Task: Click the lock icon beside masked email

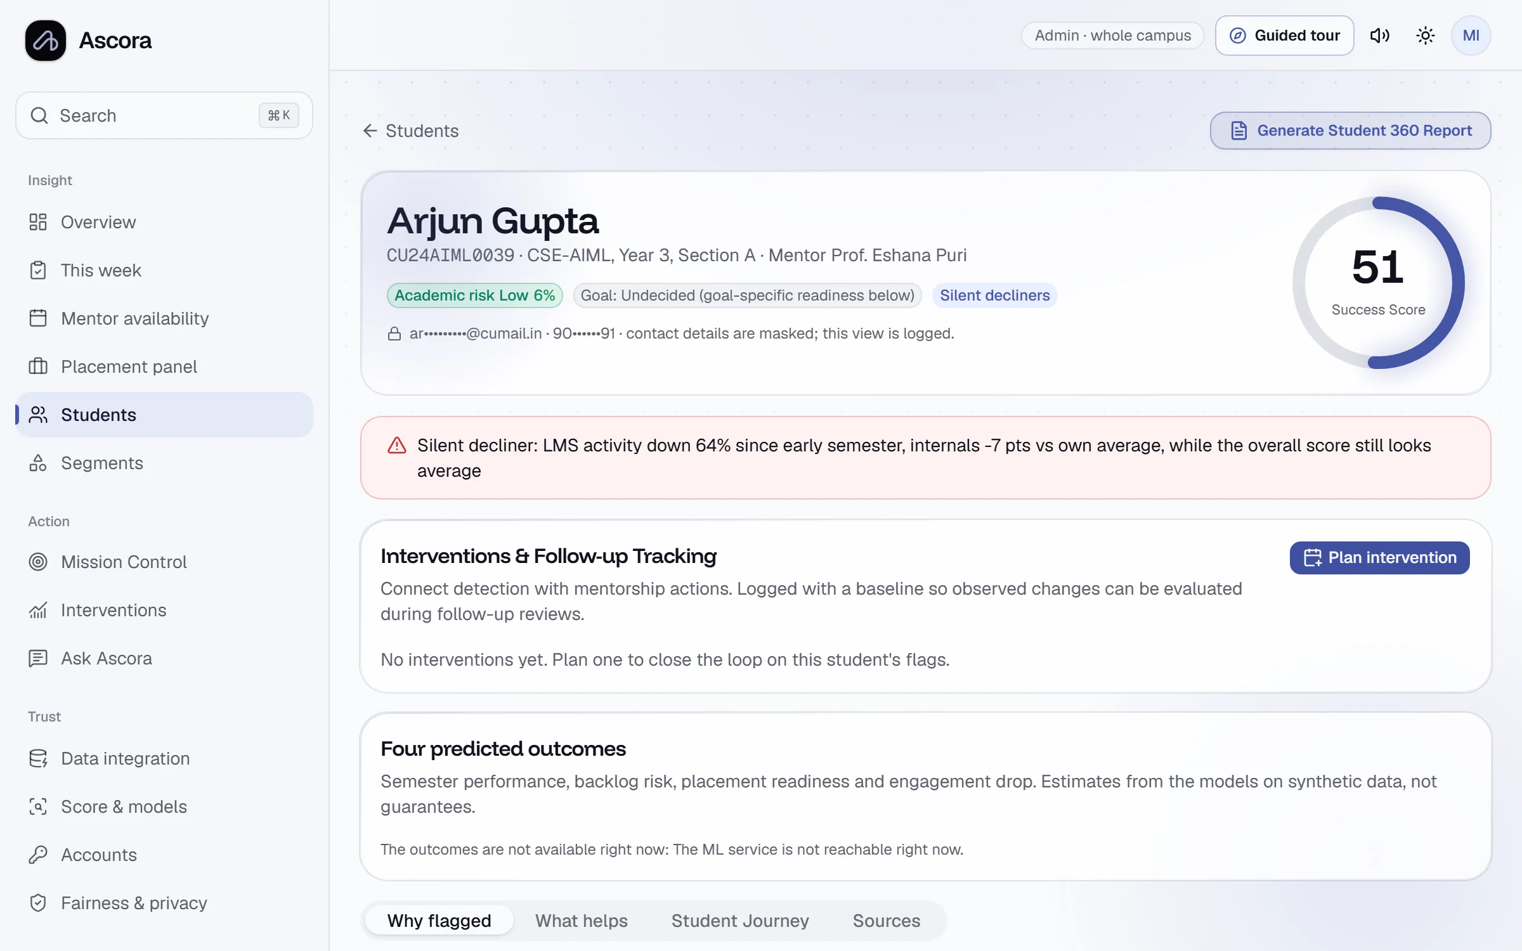Action: [x=394, y=333]
